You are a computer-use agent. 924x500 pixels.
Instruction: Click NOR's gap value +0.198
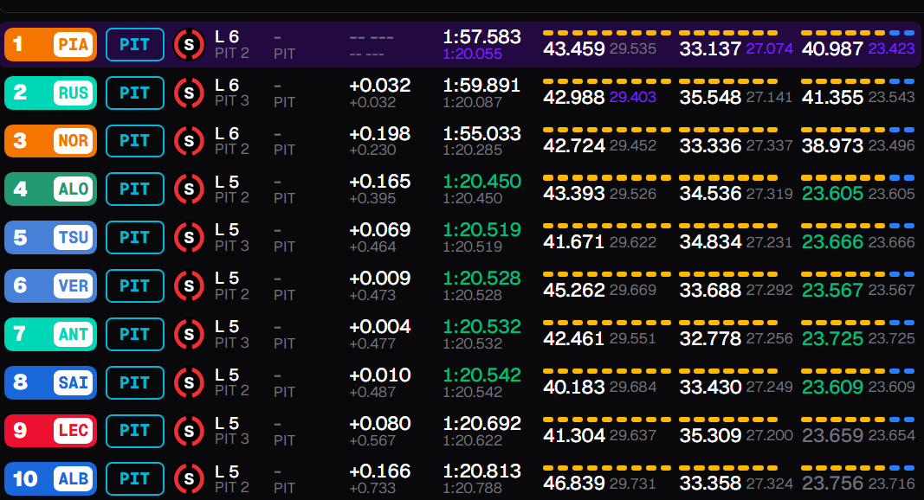pos(380,133)
